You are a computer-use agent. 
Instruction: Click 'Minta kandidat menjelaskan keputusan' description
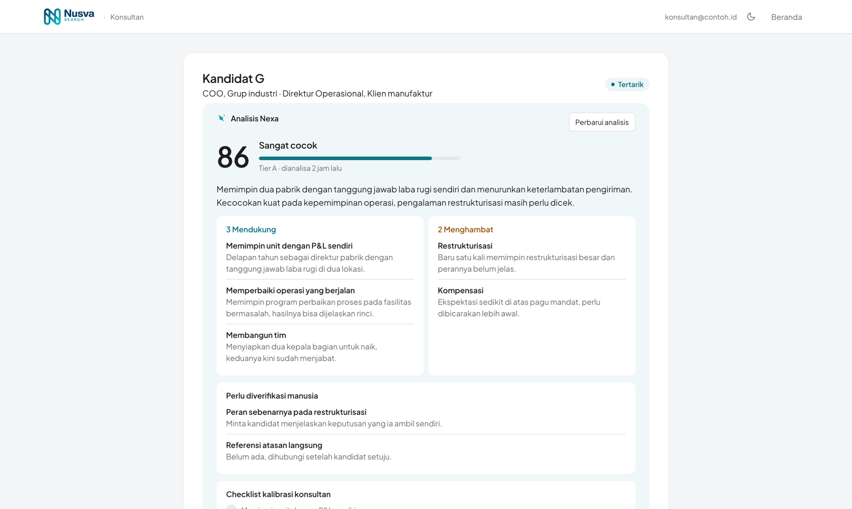tap(334, 424)
